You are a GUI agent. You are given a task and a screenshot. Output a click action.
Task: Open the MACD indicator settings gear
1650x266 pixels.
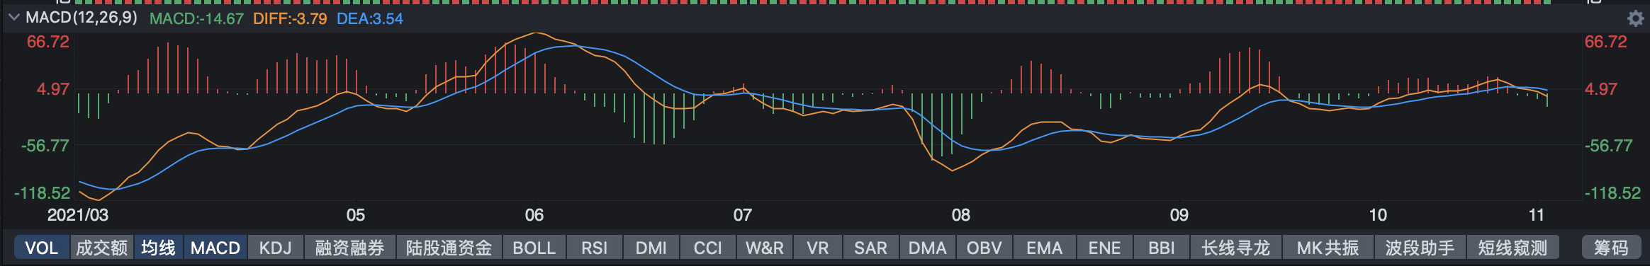pyautogui.click(x=1635, y=18)
